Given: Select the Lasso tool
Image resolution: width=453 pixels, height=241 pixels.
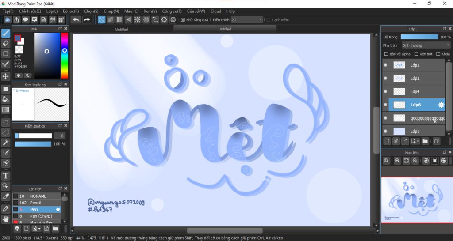Looking at the screenshot, I should 5,132.
